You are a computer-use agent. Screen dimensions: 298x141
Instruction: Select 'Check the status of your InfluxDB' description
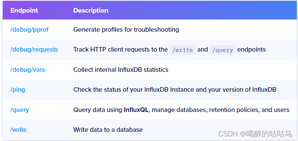click(175, 90)
